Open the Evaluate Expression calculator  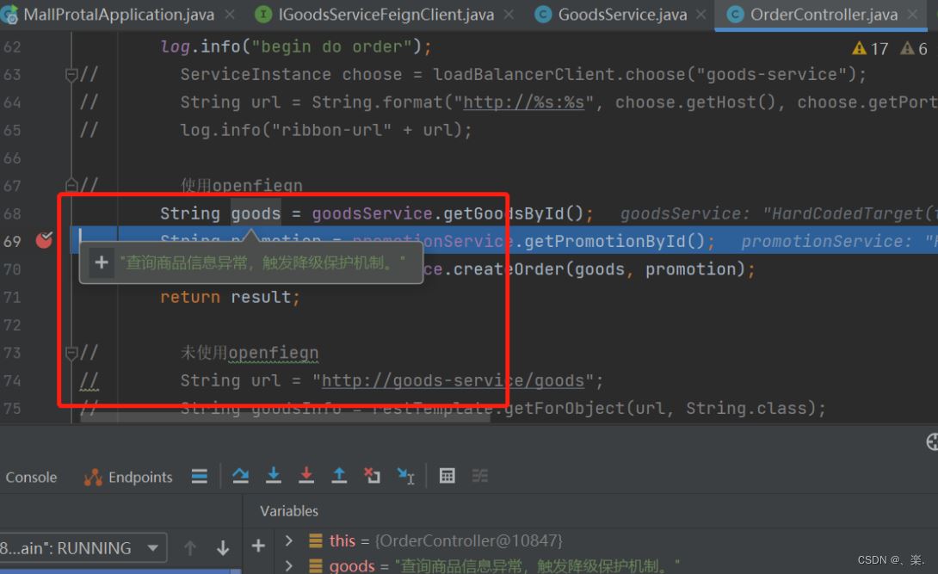click(x=447, y=476)
